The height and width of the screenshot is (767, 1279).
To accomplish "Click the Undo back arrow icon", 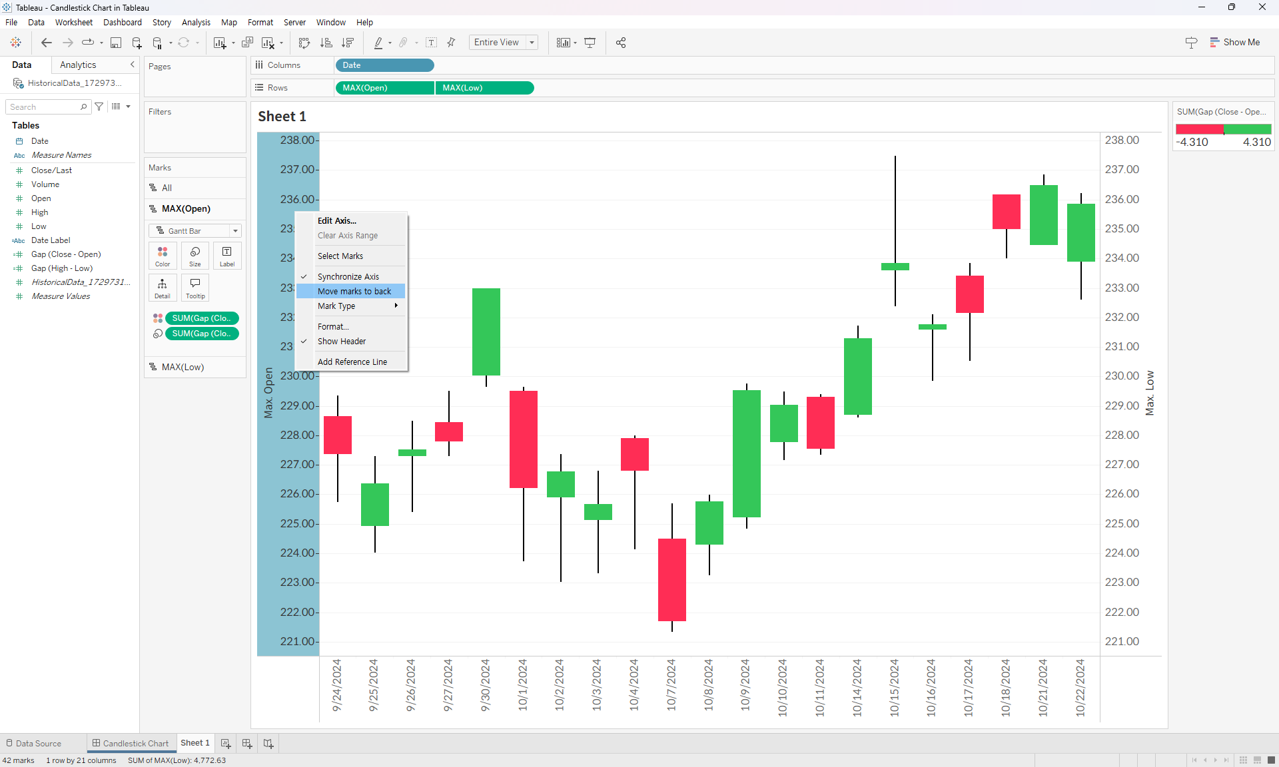I will tap(46, 43).
